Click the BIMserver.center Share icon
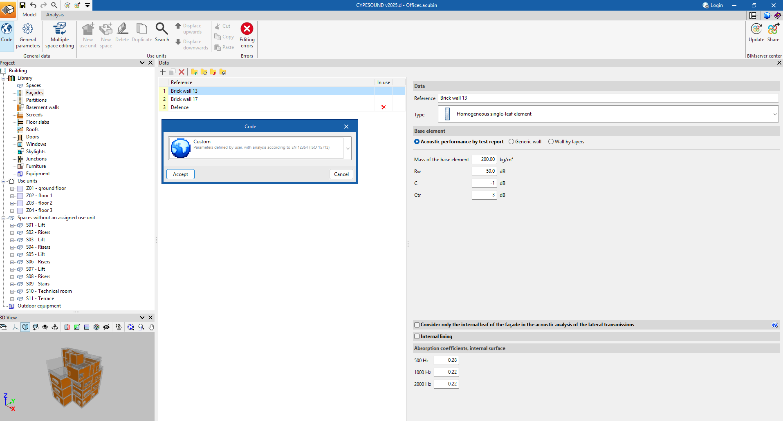The width and height of the screenshot is (783, 421). click(773, 33)
